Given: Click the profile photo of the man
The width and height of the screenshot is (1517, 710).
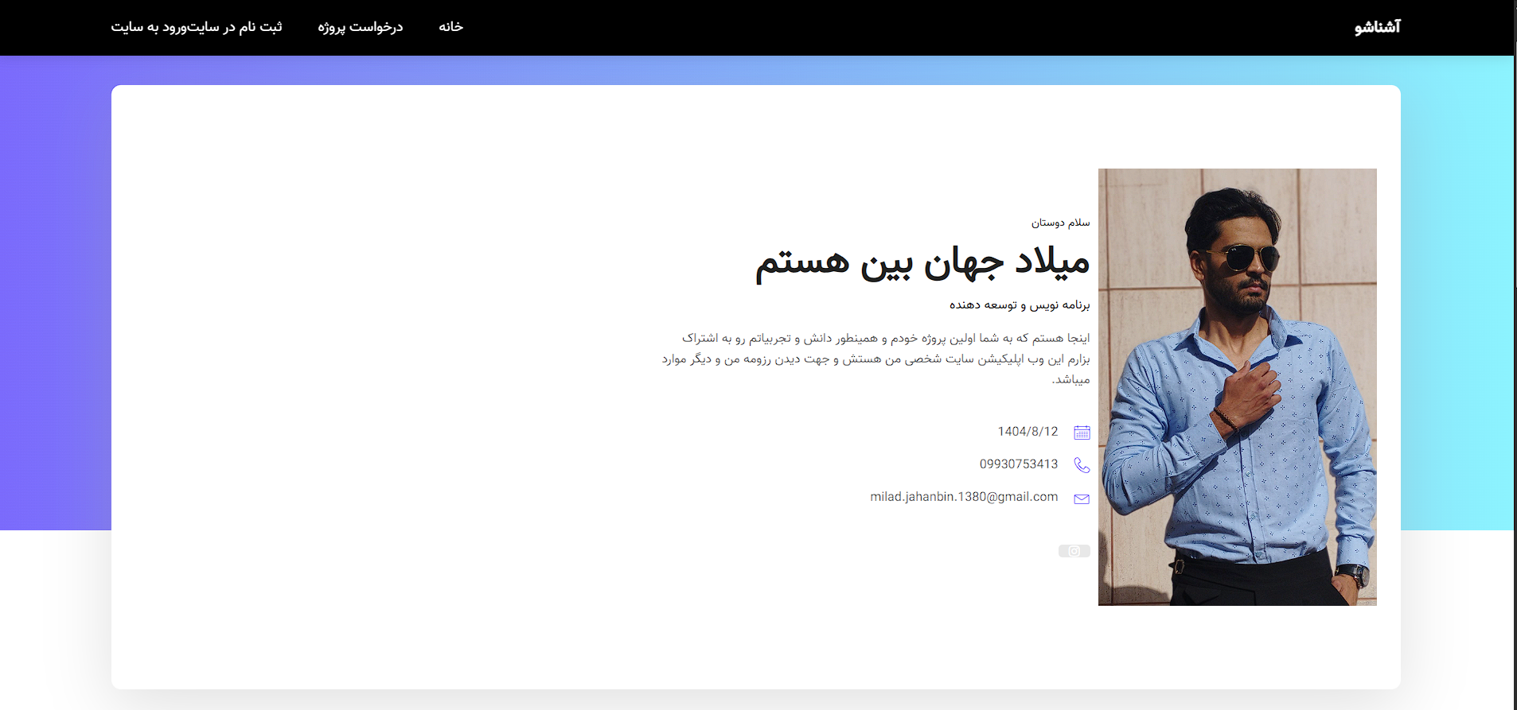Looking at the screenshot, I should click(1237, 386).
